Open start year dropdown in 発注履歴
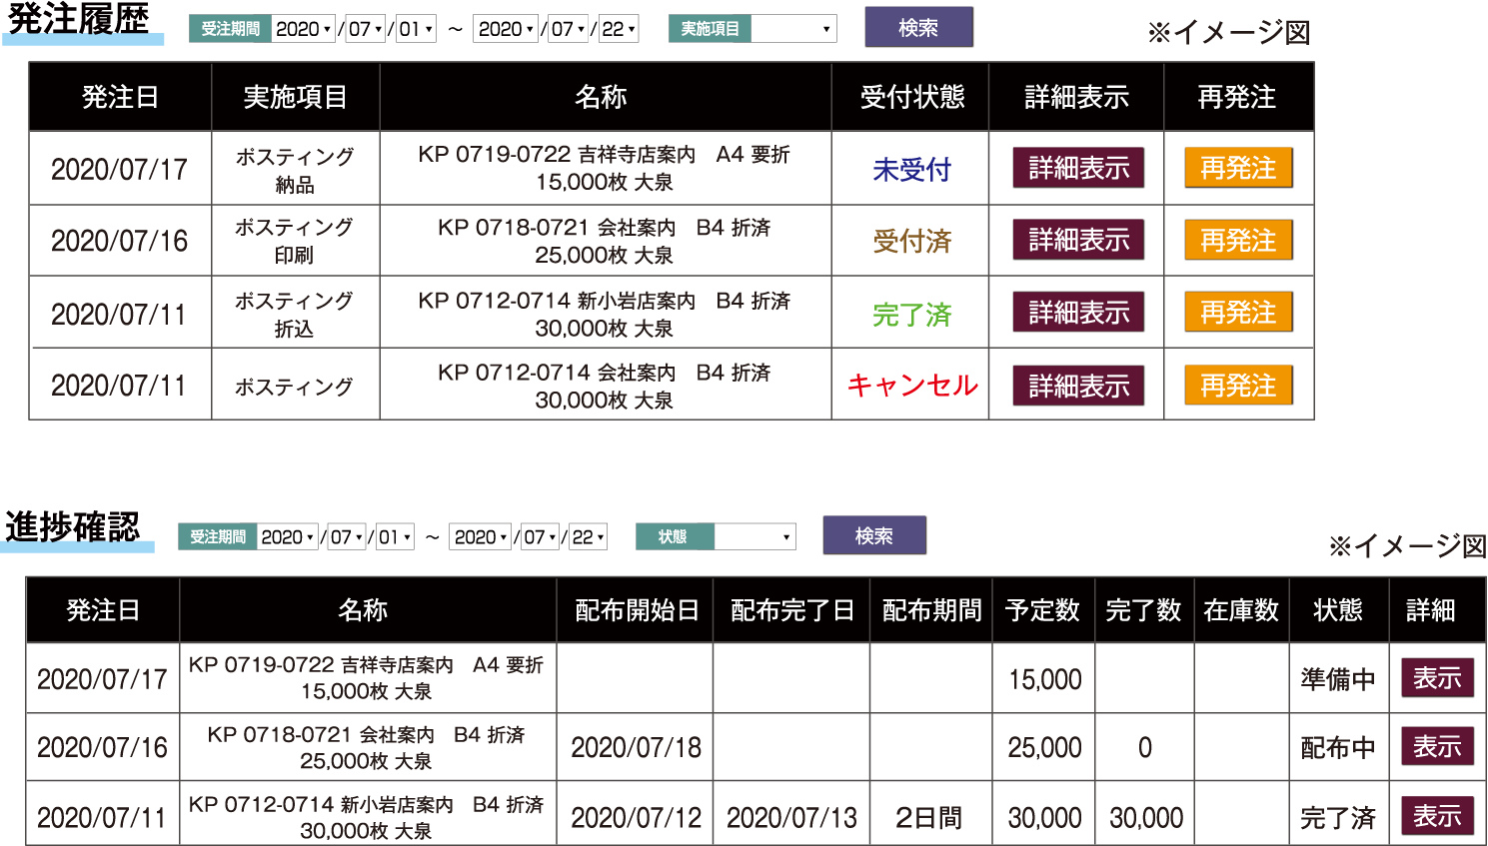The width and height of the screenshot is (1488, 846). point(303,29)
